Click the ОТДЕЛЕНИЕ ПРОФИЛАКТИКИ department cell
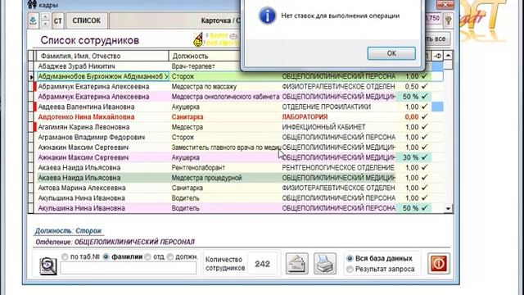 pos(338,107)
